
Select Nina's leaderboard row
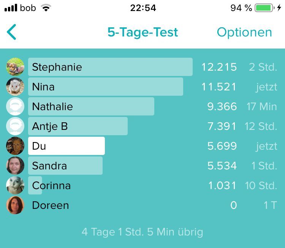pyautogui.click(x=142, y=87)
